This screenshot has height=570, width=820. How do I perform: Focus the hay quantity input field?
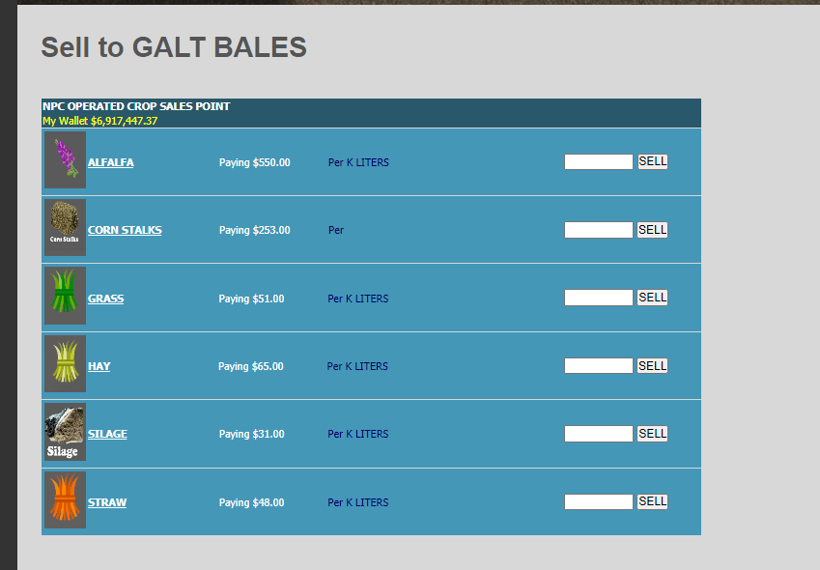pos(598,366)
